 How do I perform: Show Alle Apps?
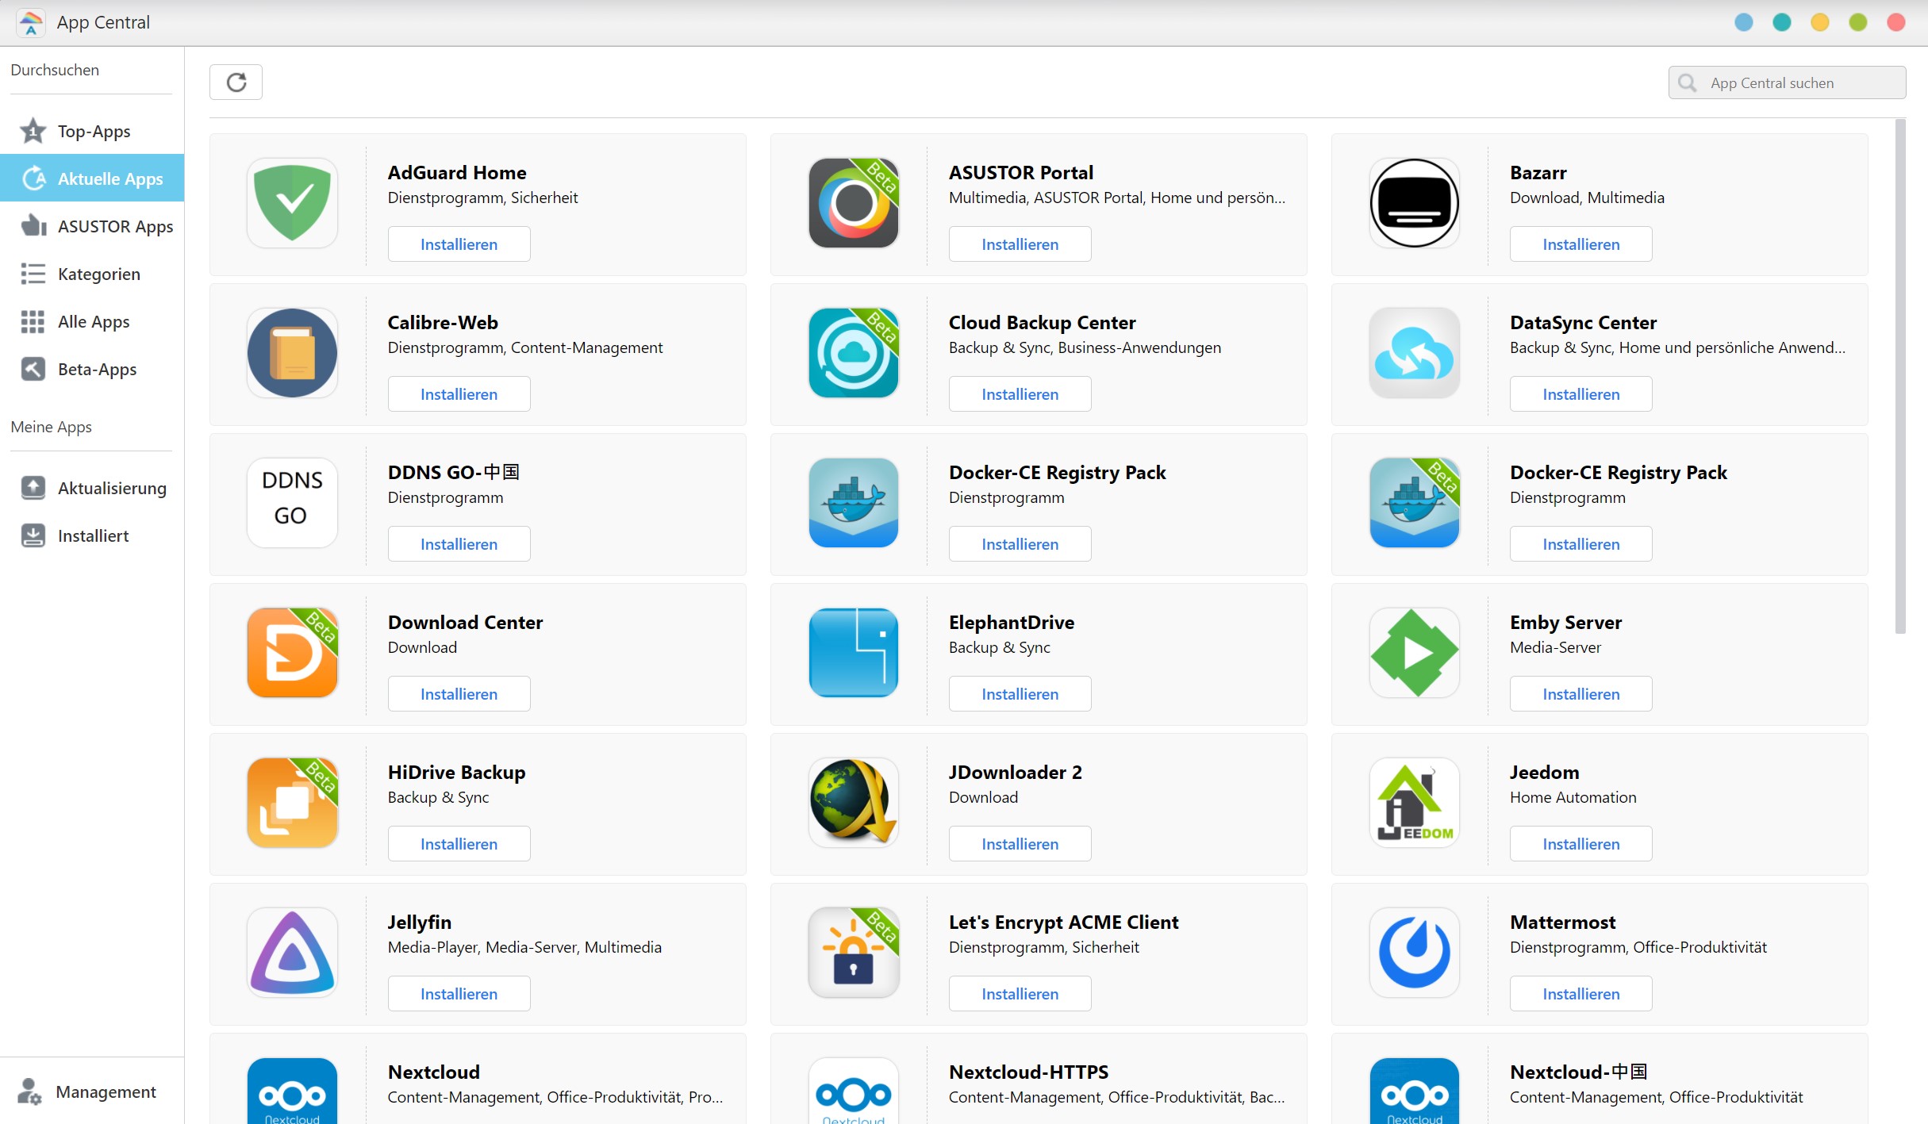(92, 321)
